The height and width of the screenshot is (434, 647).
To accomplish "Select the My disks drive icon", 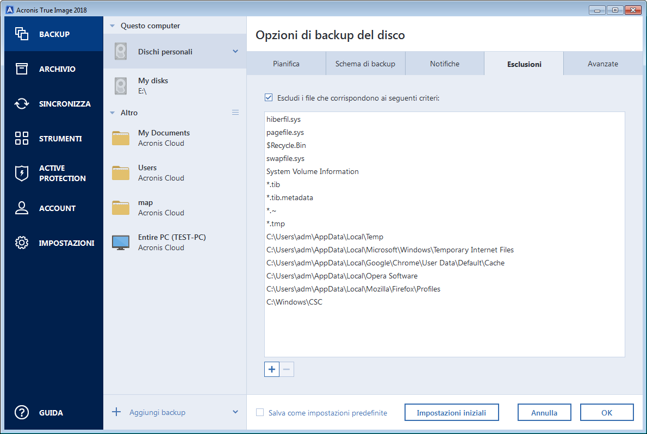I will coord(121,86).
